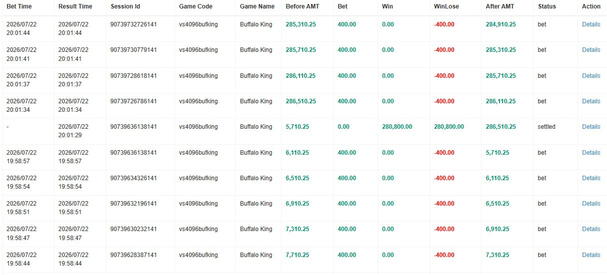Click the Status column header
This screenshot has width=607, height=275.
547,6
